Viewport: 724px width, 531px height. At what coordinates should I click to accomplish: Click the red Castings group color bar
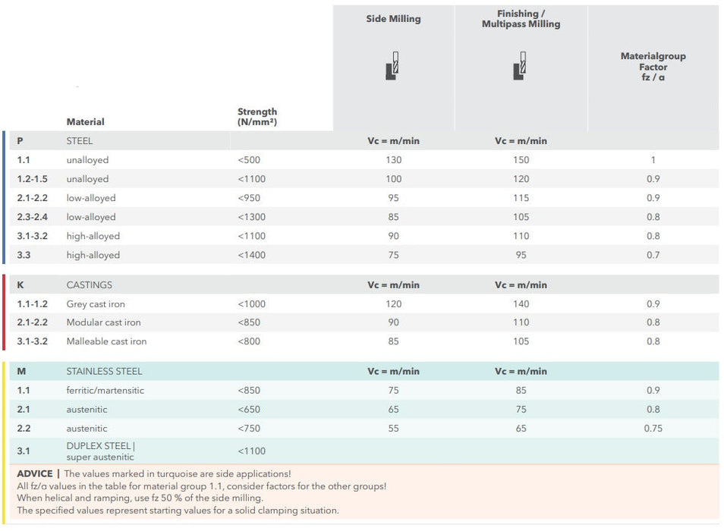coord(4,313)
